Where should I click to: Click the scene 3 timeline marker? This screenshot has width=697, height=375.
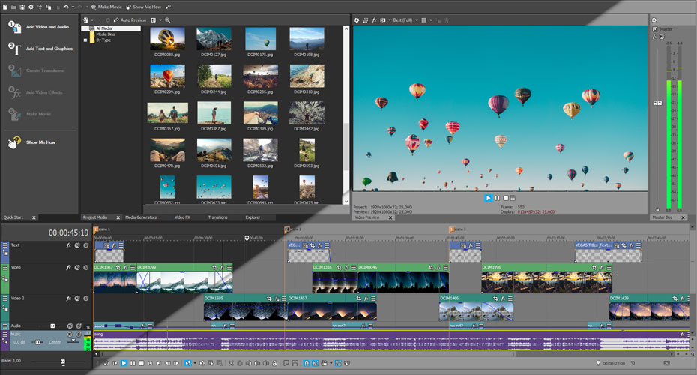(x=452, y=229)
